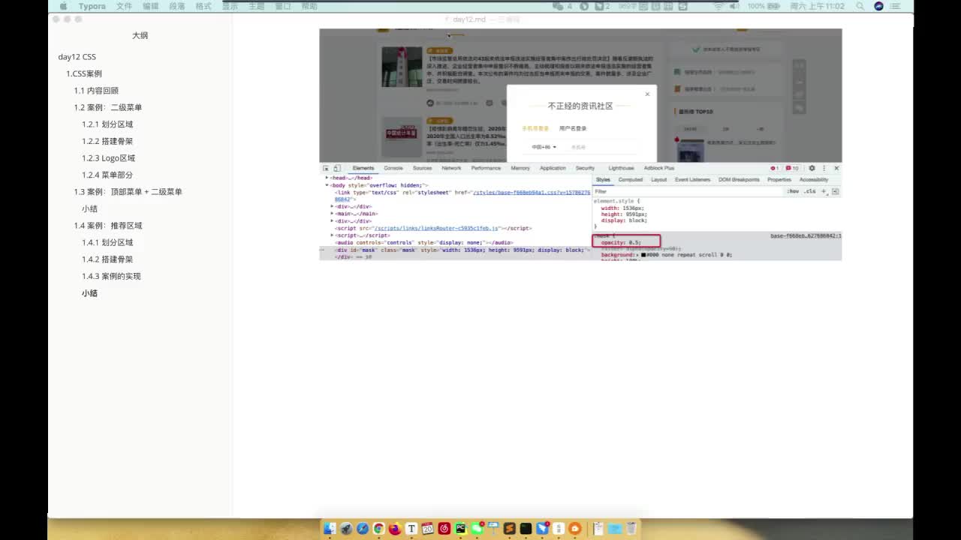The height and width of the screenshot is (540, 961).
Task: Jump to 'day12 CSS' in the outline
Action: click(x=77, y=57)
